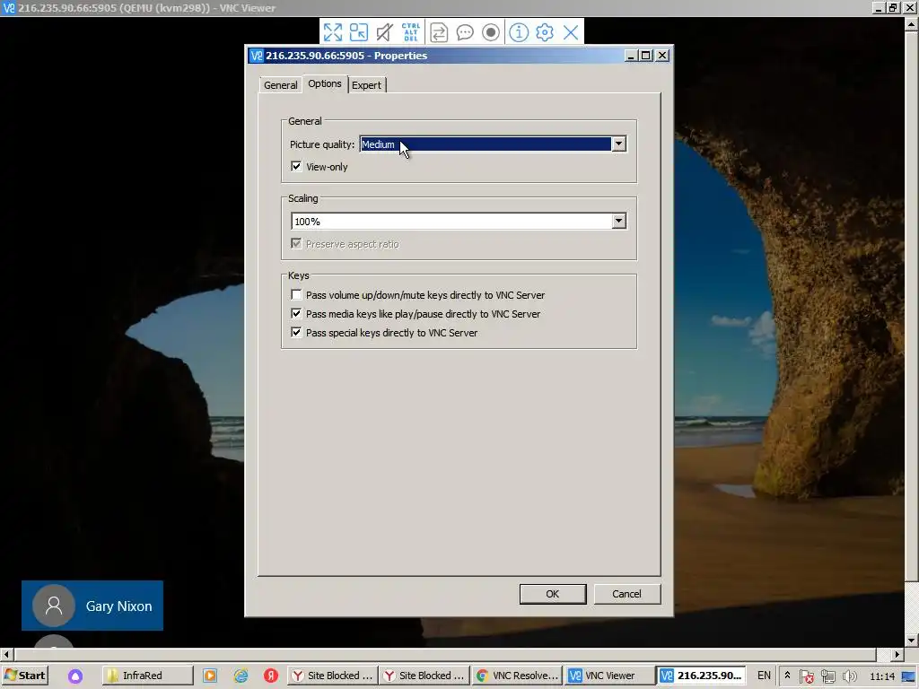Click the network tray icon
The height and width of the screenshot is (689, 919).
(827, 676)
